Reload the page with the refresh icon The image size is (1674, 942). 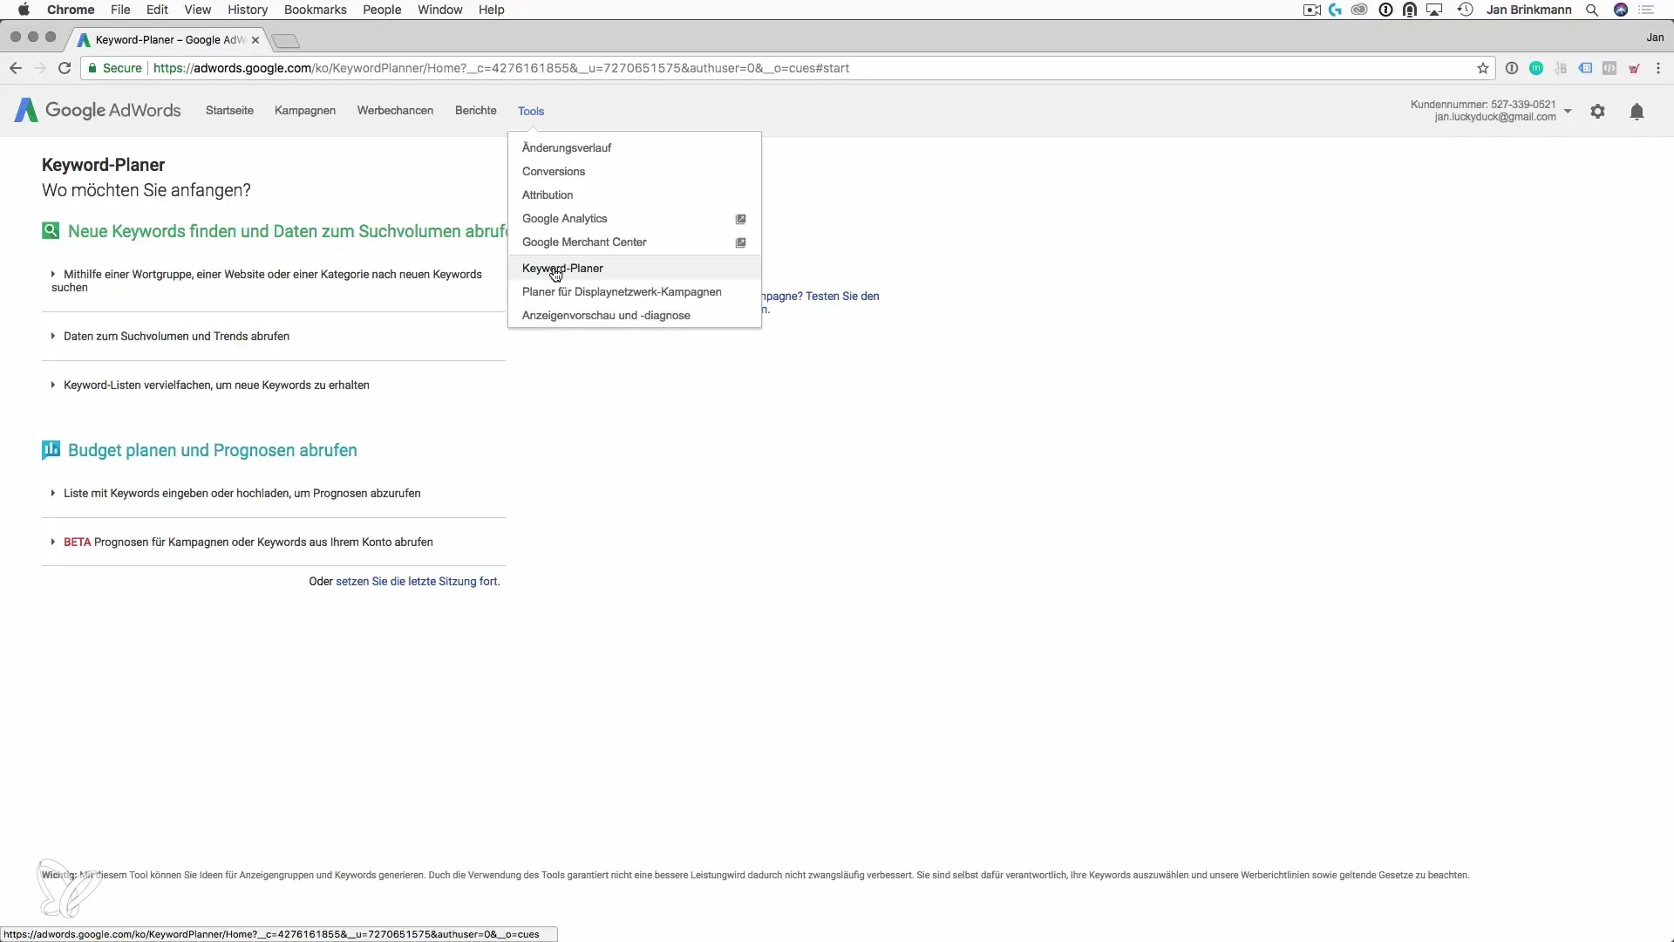point(65,68)
